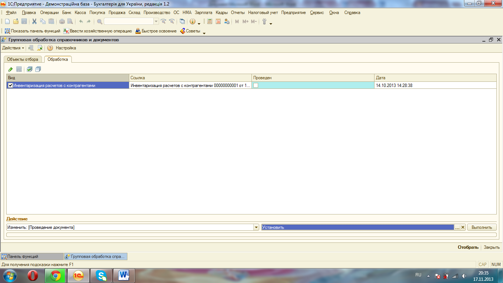Switch to Панель функций window tab
Viewport: 503px width, 283px height.
32,256
